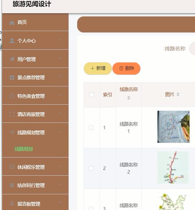
Task: Check the checkbox for row 2
Action: [91, 168]
